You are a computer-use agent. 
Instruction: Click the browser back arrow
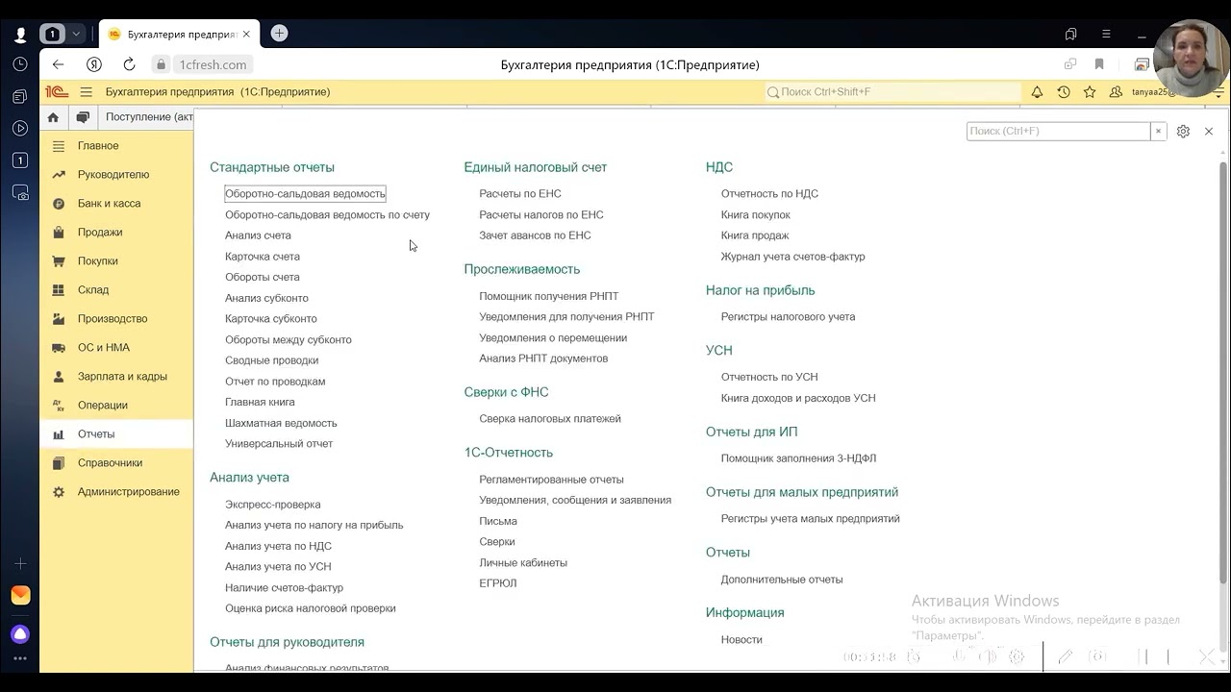pos(58,64)
